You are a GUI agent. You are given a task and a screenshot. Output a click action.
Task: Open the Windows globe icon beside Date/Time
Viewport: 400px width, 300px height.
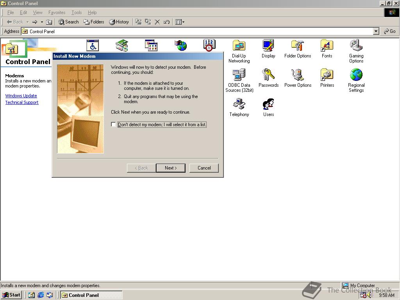(x=180, y=45)
